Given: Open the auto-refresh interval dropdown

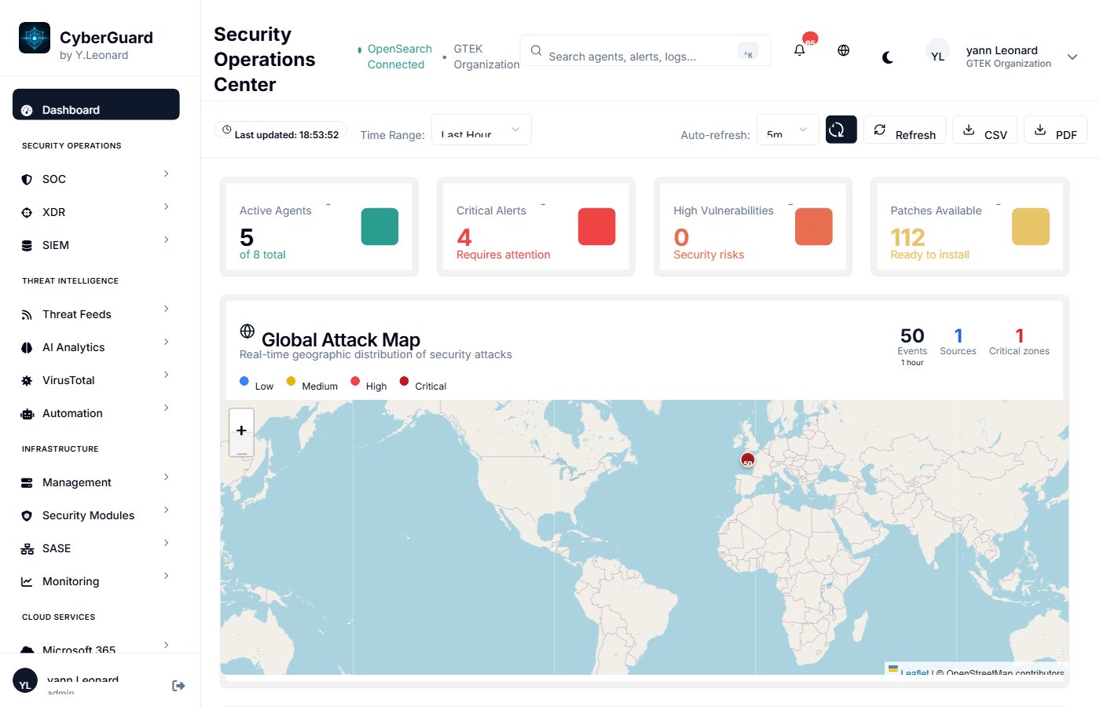Looking at the screenshot, I should point(786,130).
